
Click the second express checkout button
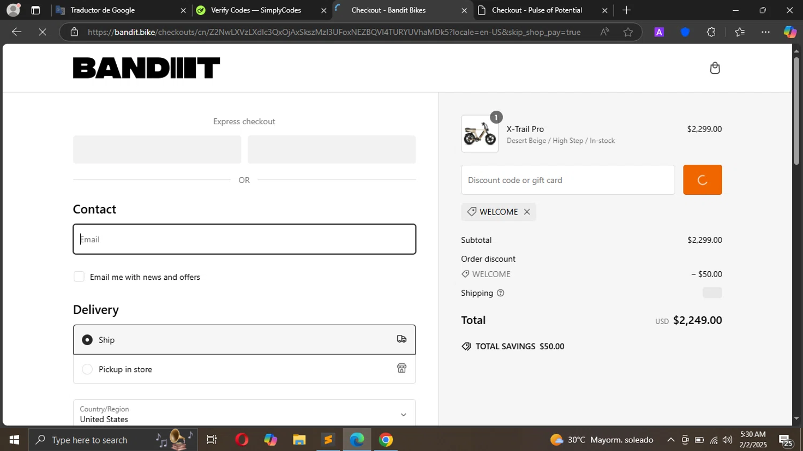[331, 149]
